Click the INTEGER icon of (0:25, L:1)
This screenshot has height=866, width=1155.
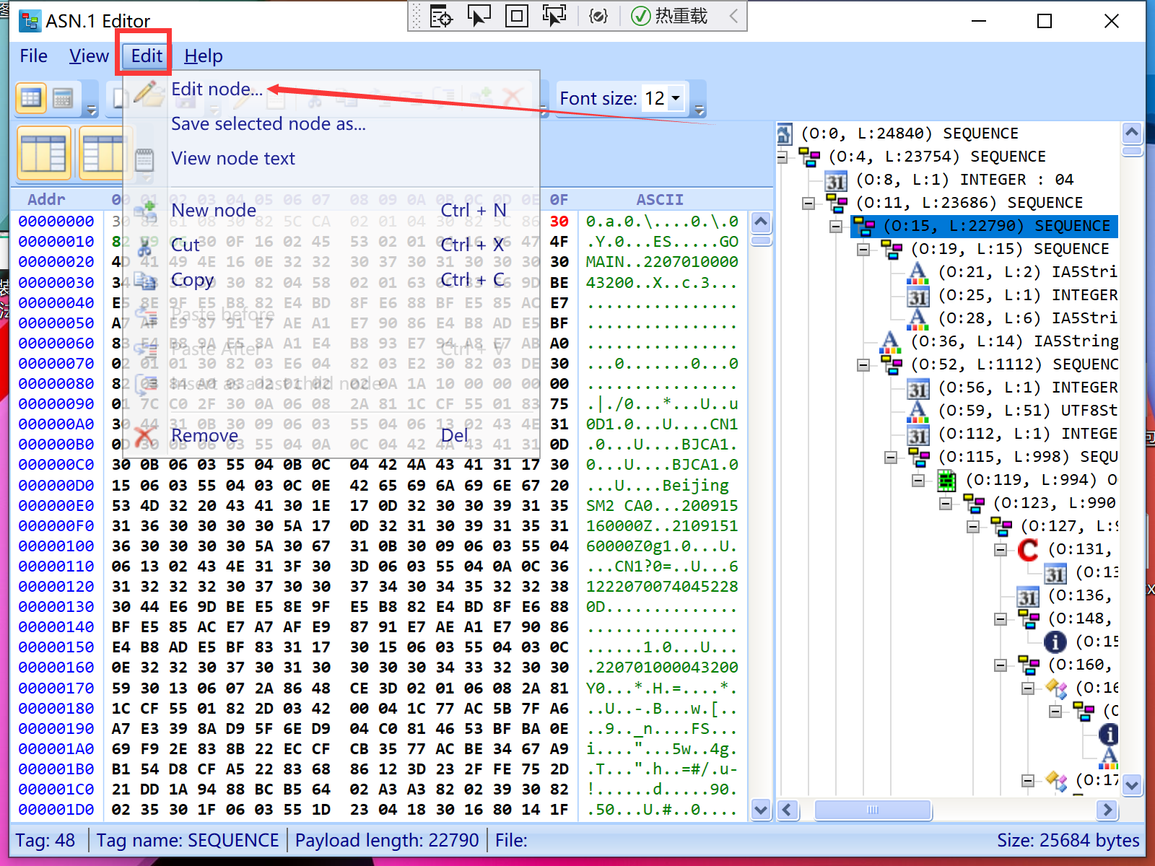918,296
